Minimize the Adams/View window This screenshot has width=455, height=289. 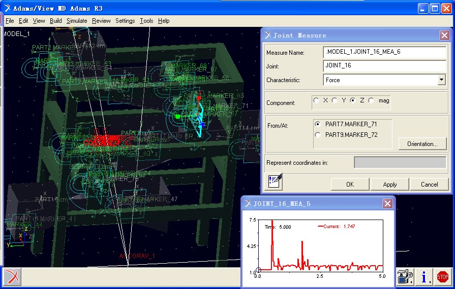pyautogui.click(x=423, y=9)
